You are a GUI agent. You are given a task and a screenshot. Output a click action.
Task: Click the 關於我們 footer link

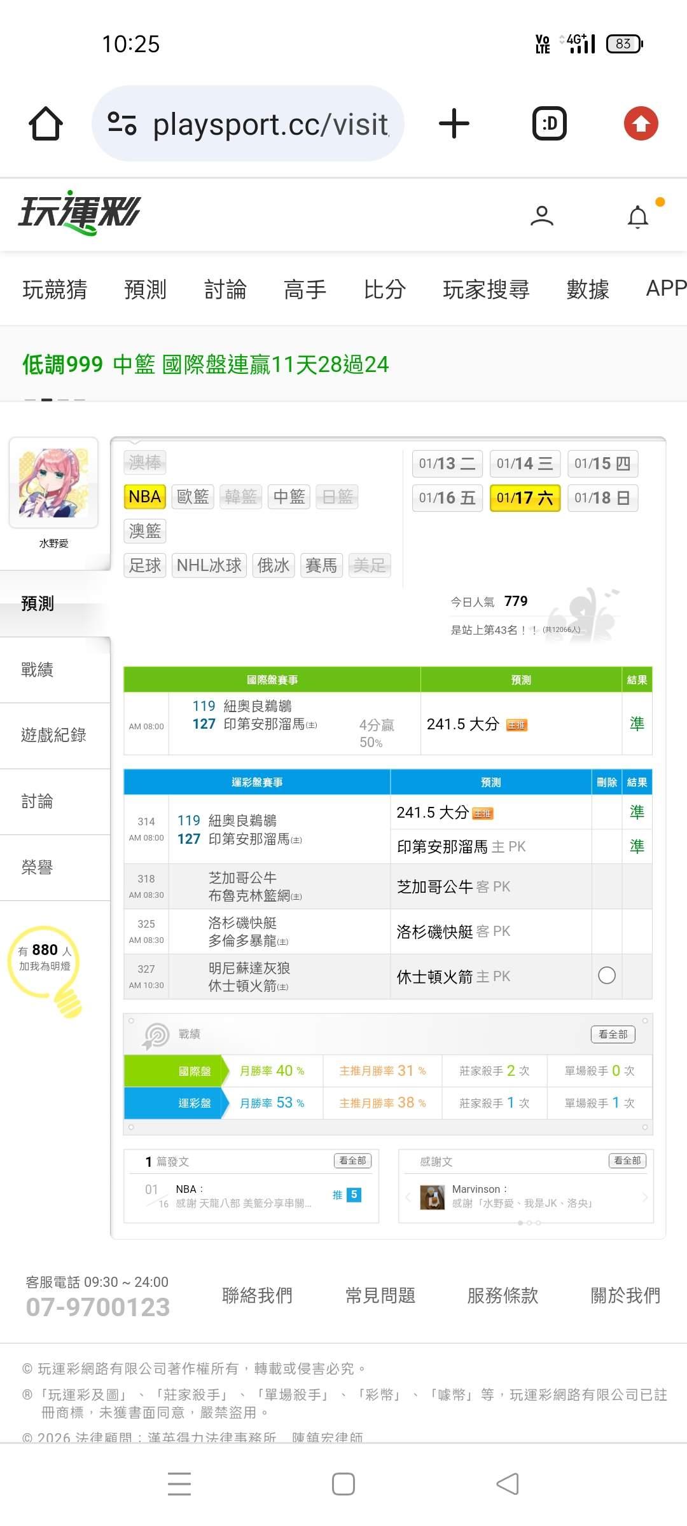click(625, 1295)
